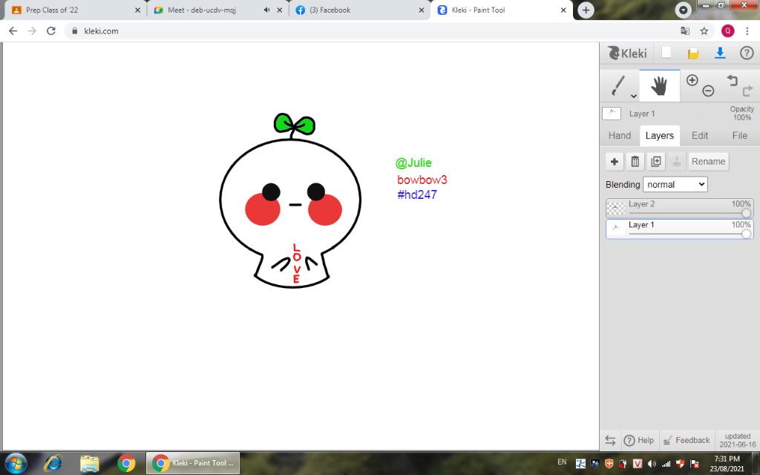This screenshot has height=475, width=760.
Task: Click the Rename layer button
Action: click(708, 161)
